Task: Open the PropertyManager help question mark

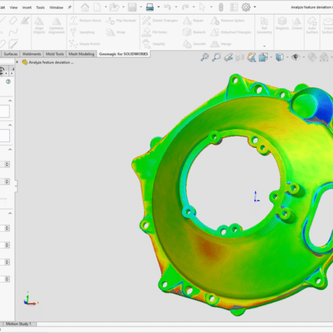Action: (8, 82)
